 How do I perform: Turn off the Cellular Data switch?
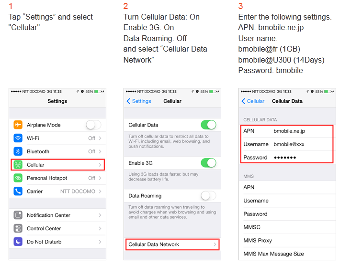(208, 125)
